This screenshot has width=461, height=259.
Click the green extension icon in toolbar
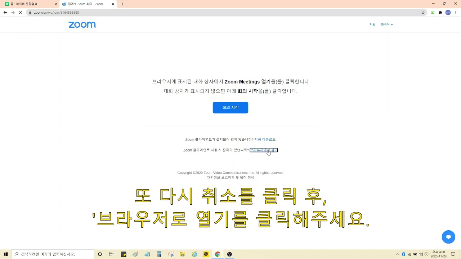[x=433, y=12]
